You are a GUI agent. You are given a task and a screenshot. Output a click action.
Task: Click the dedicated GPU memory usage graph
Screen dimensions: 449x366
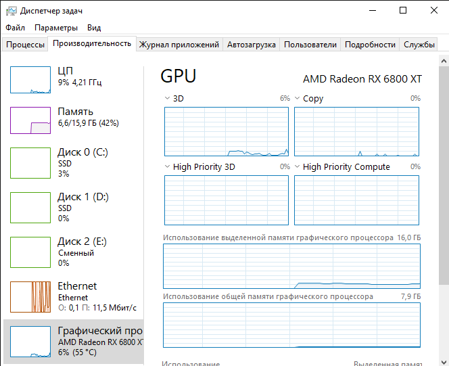point(292,267)
